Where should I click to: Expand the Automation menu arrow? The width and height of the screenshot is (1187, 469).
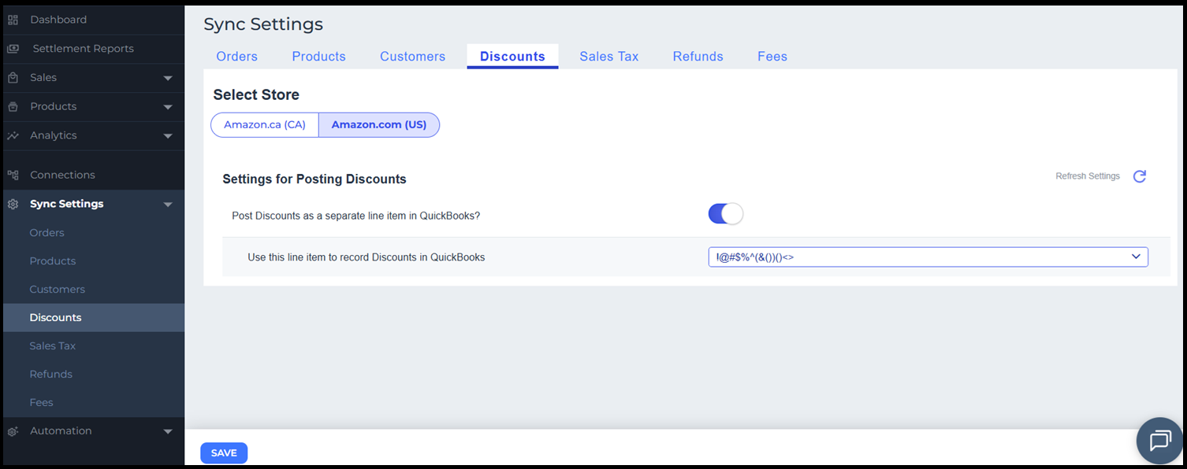pos(167,431)
